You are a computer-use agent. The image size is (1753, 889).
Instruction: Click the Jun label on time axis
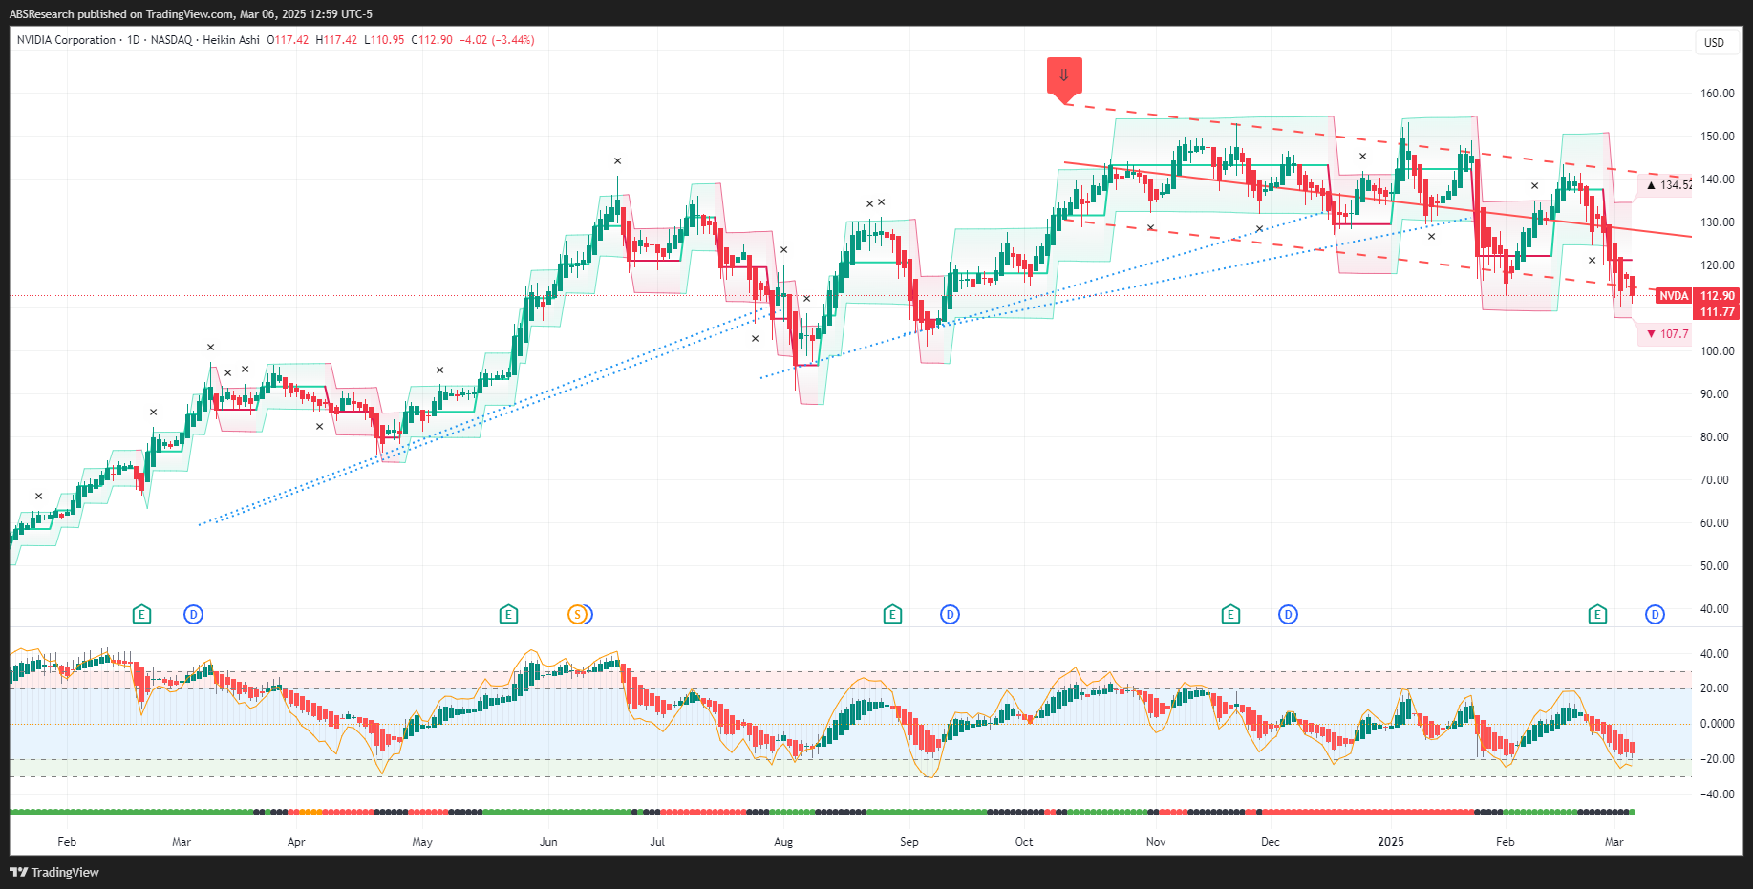[548, 842]
